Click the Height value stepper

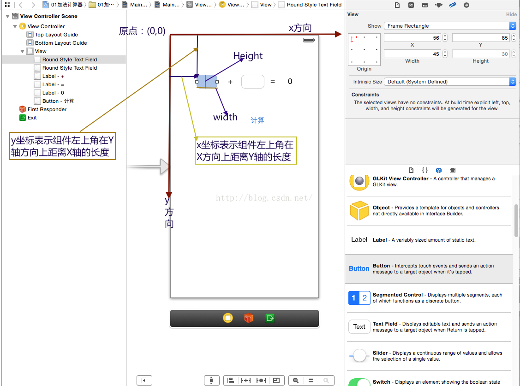(514, 53)
